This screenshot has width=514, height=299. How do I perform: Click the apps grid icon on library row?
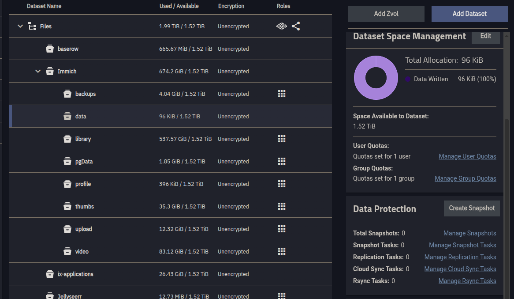coord(282,139)
